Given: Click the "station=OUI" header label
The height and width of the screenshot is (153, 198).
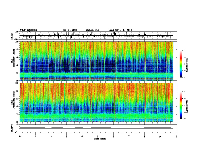Looking at the screenshot, I should pyautogui.click(x=92, y=30).
